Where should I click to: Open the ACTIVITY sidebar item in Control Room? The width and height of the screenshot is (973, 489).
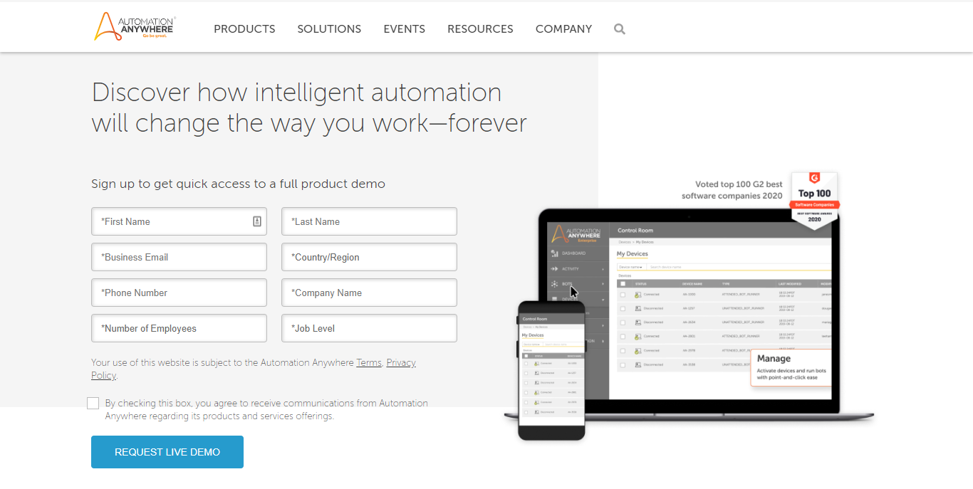click(553, 269)
